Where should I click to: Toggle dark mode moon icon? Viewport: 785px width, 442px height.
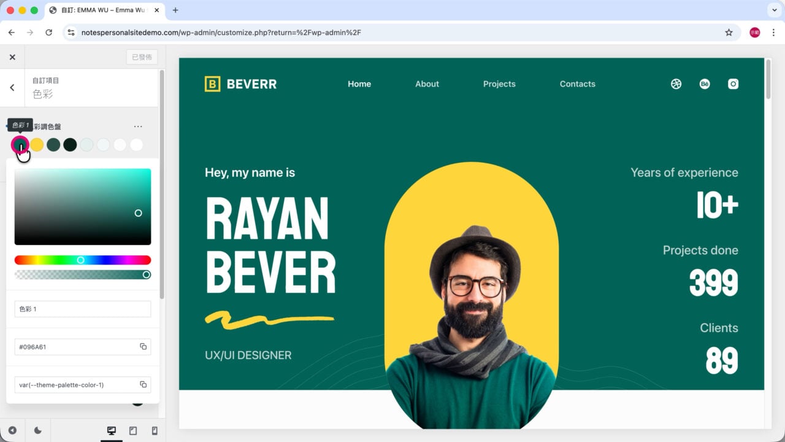pos(37,431)
